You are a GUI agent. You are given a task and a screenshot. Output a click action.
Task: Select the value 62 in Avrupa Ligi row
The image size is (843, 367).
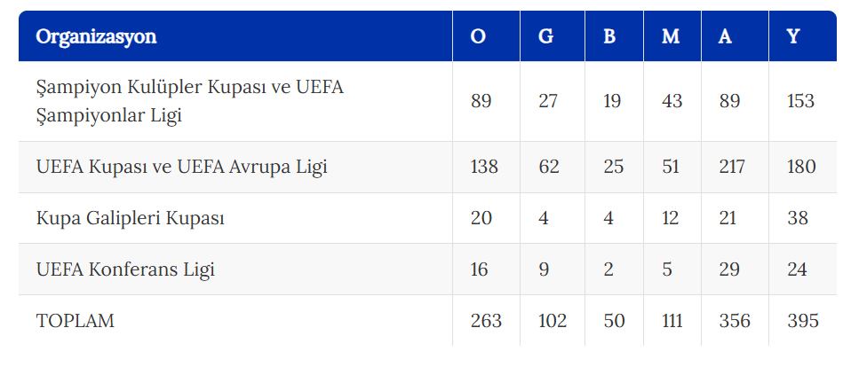pyautogui.click(x=549, y=167)
